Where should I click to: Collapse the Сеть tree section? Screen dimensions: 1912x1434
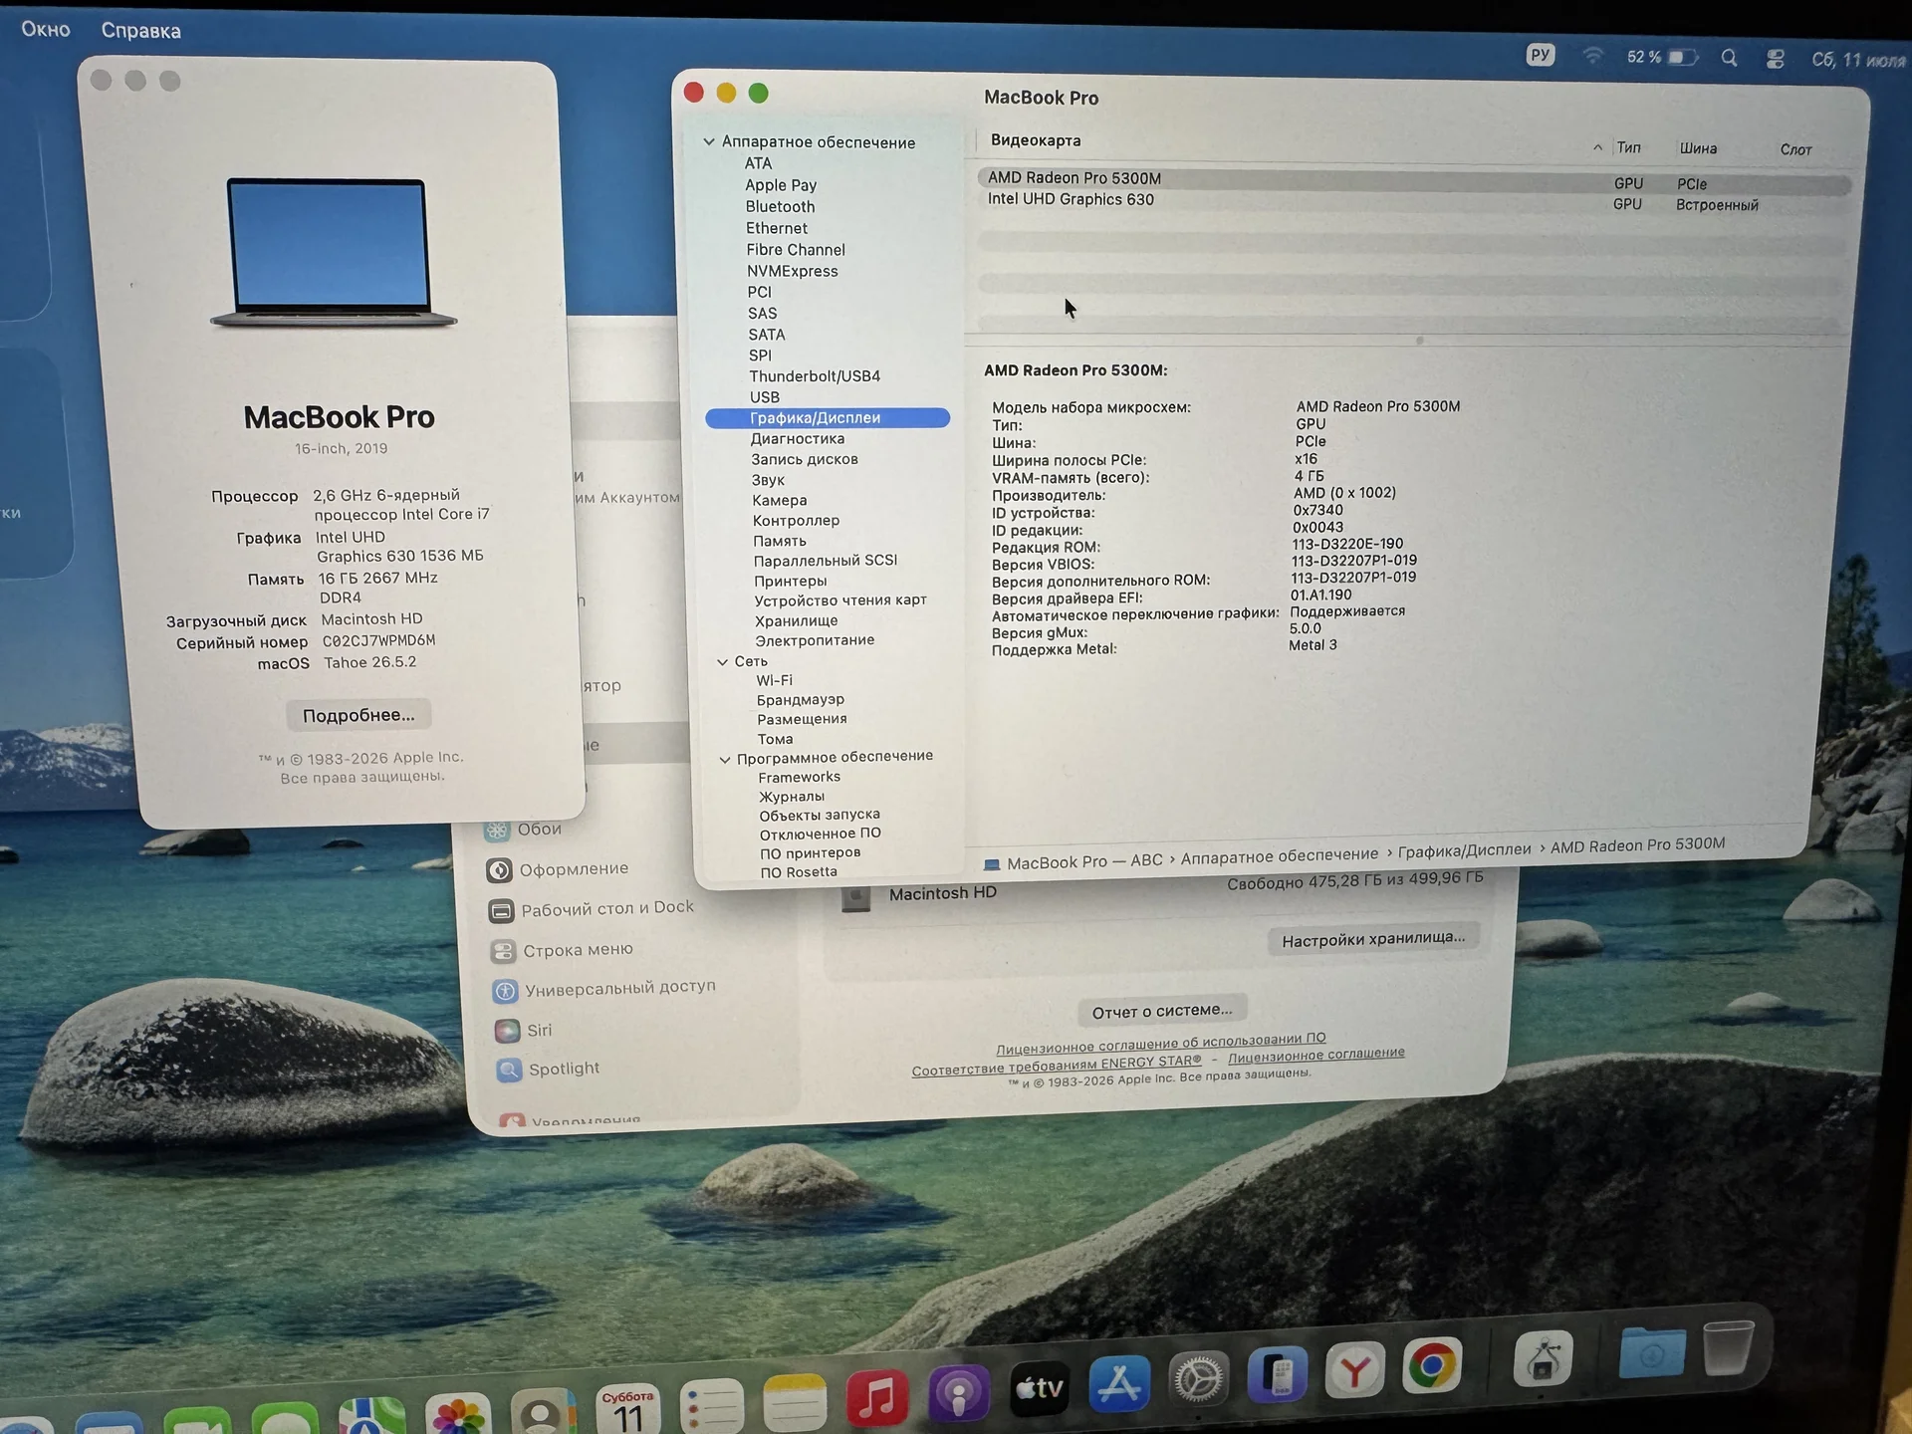pyautogui.click(x=722, y=661)
